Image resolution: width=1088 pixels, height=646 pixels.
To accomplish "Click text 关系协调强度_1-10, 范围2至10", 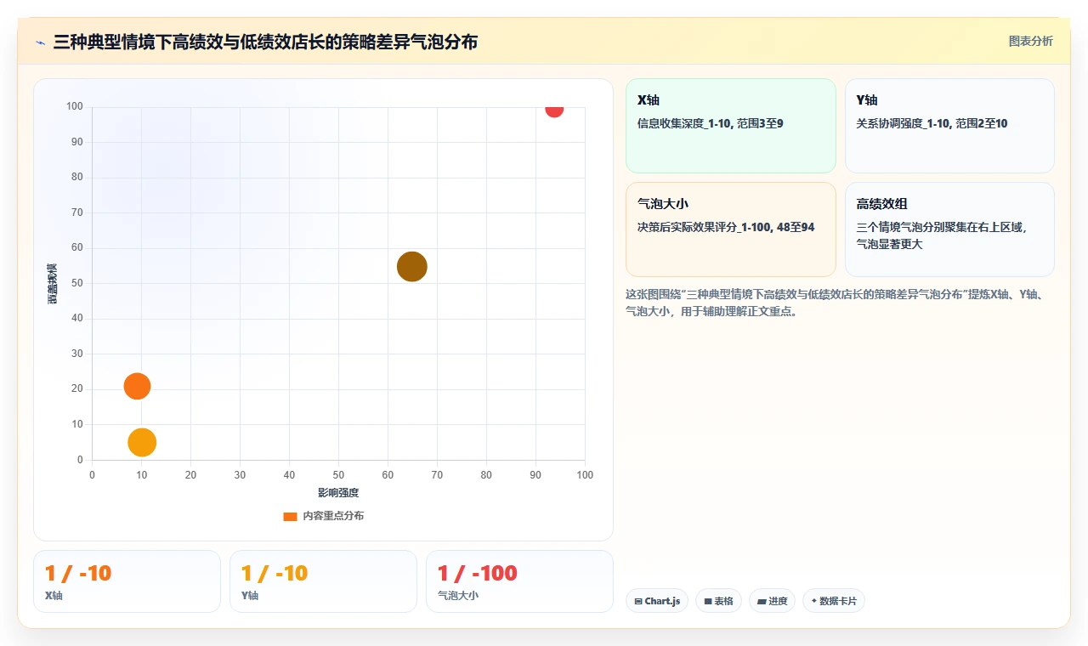I will coord(932,123).
